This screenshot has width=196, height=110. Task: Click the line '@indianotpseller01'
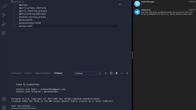(30, 23)
